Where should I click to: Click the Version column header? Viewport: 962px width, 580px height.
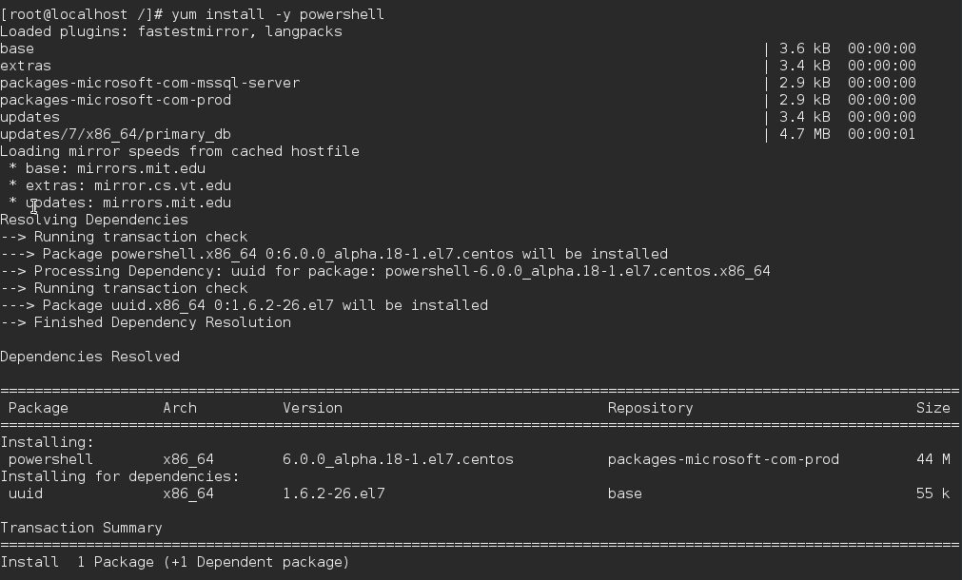coord(312,408)
